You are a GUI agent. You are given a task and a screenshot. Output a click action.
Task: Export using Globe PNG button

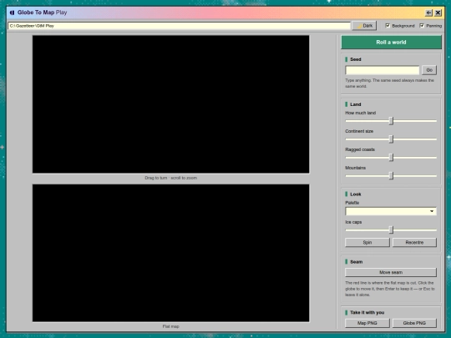(414, 323)
